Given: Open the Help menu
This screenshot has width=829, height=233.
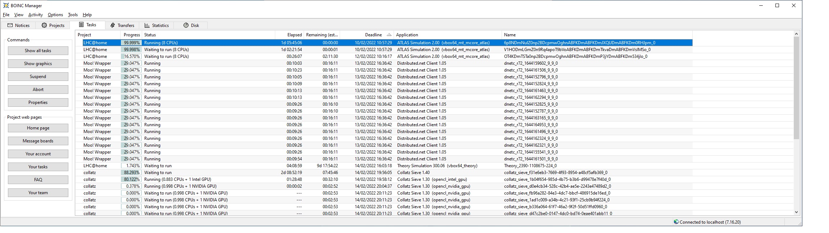Looking at the screenshot, I should coord(87,15).
